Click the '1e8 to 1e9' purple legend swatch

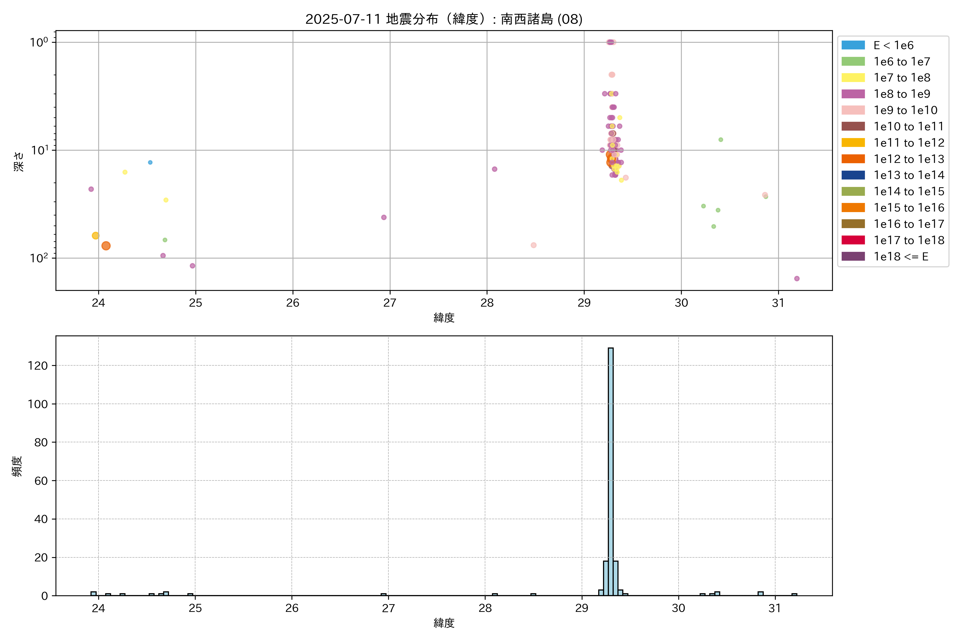(x=853, y=94)
